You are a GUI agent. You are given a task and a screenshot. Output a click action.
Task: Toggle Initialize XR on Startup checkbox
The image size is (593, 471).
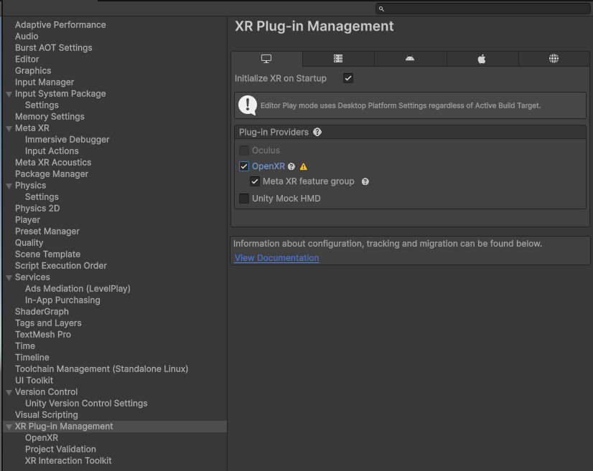point(348,78)
